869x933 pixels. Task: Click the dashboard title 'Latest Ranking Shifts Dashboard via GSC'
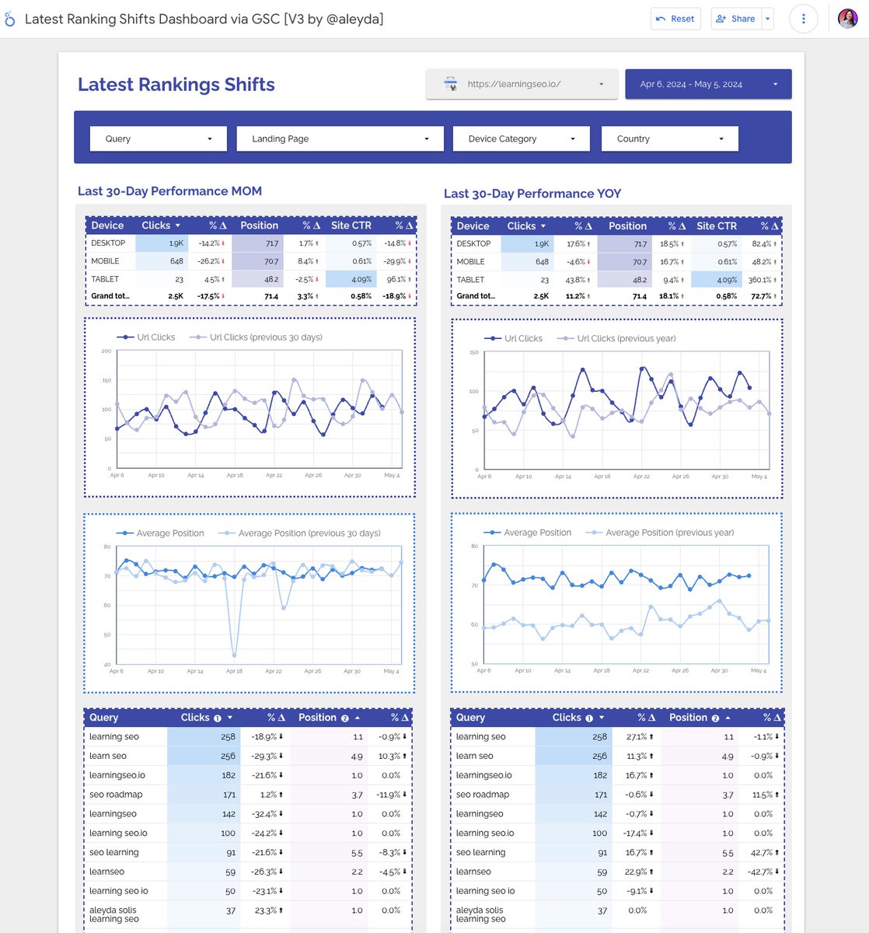pyautogui.click(x=204, y=19)
